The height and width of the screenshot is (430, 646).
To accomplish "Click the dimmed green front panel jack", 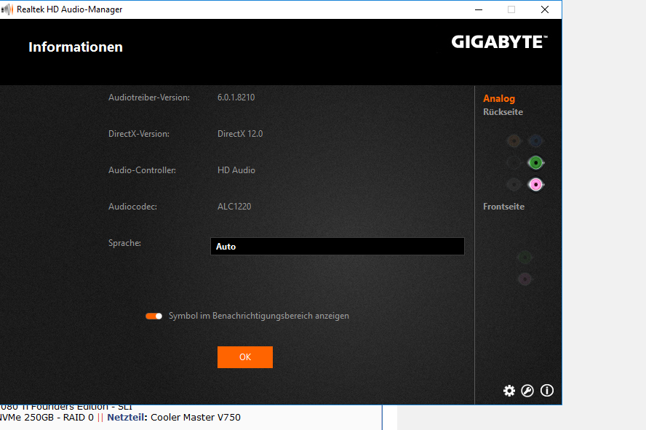I will tap(525, 258).
